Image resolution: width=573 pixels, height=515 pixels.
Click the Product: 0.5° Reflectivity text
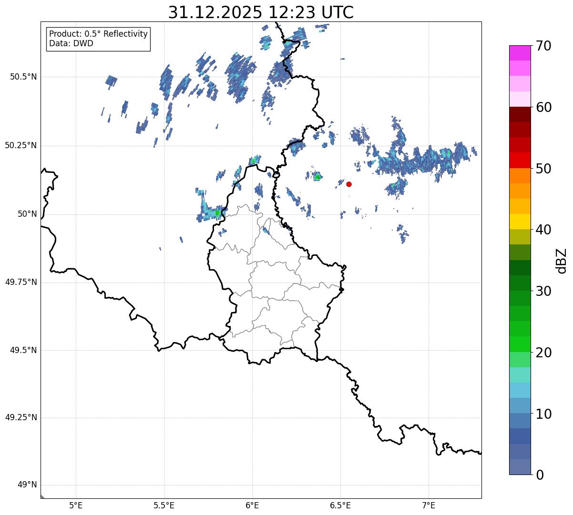pos(98,34)
